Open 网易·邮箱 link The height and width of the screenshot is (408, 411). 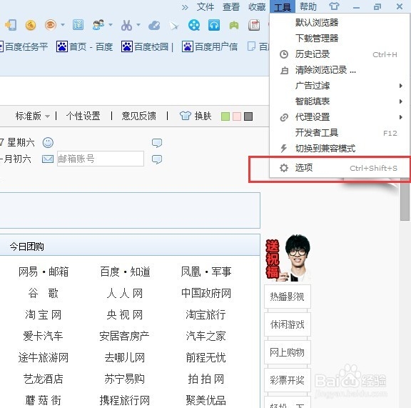tap(44, 272)
